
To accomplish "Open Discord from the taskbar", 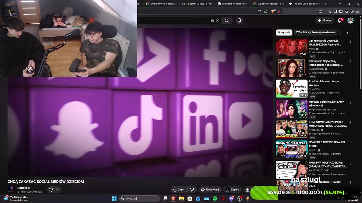I will 231,198.
